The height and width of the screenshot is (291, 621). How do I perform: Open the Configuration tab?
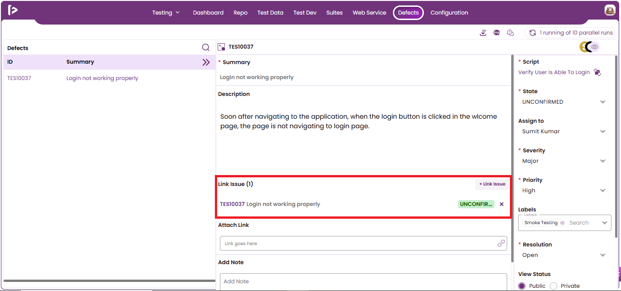click(x=449, y=13)
